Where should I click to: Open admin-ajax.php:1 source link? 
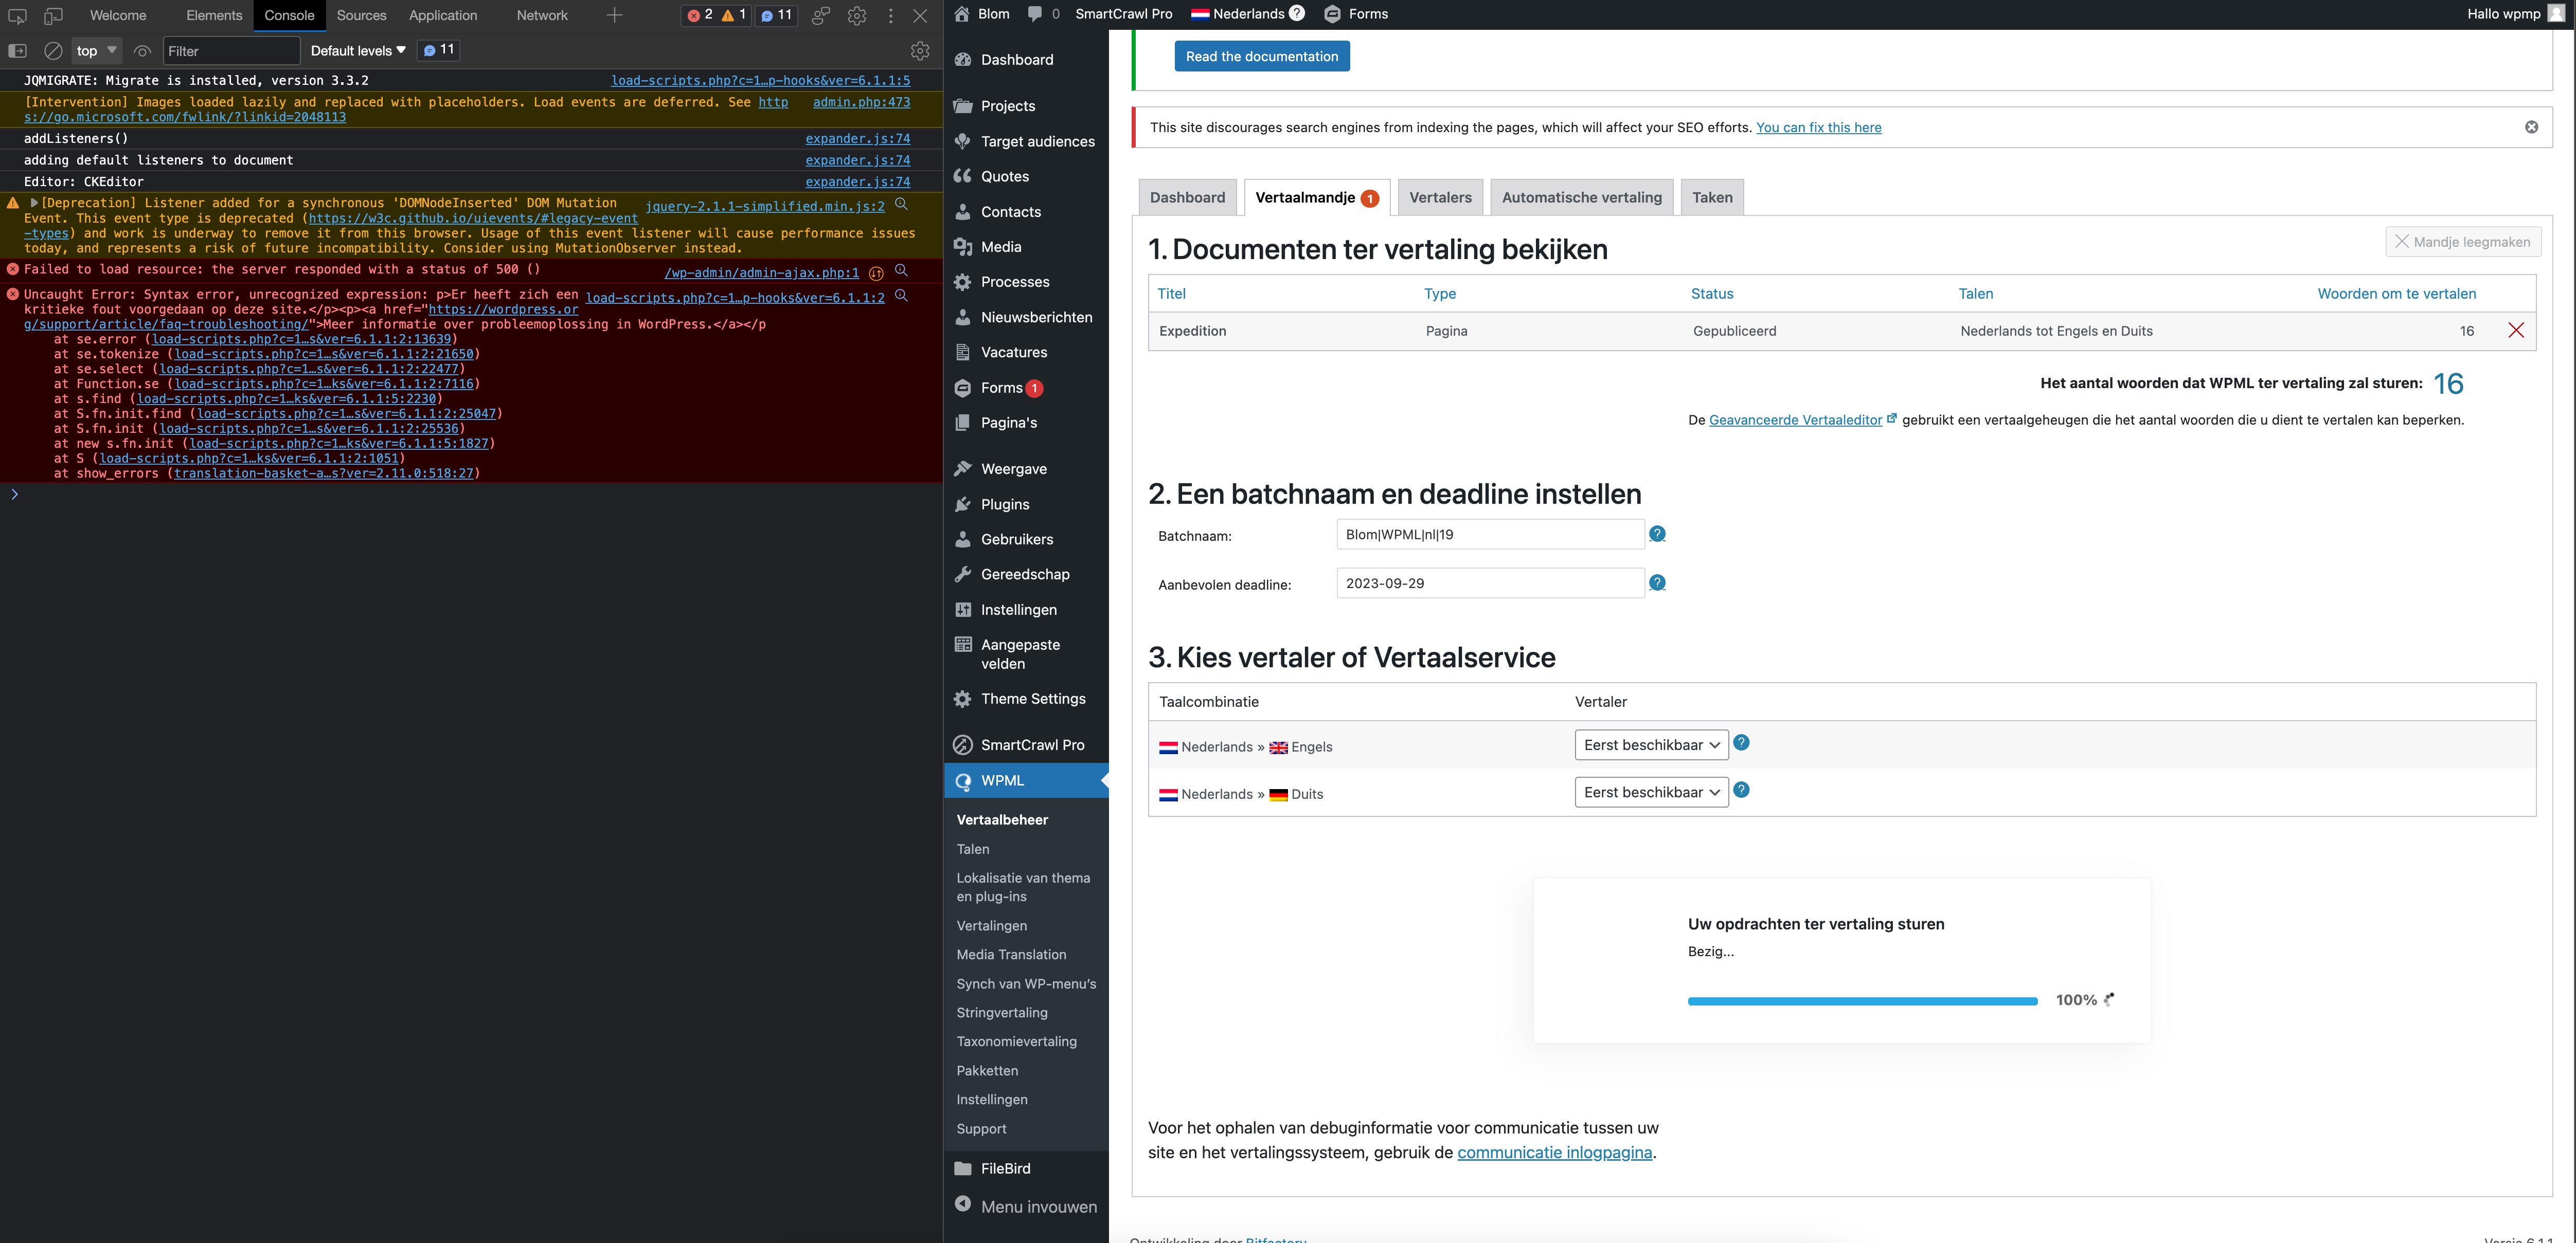coord(761,273)
